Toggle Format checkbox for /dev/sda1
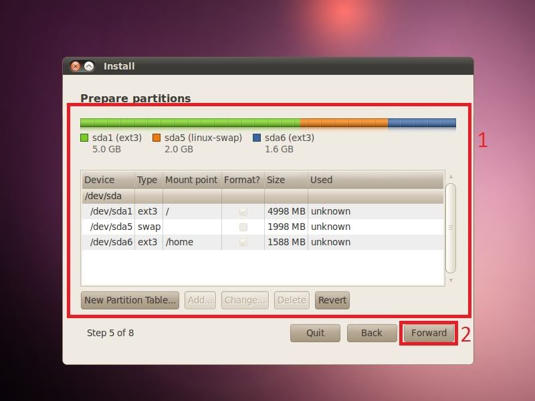The height and width of the screenshot is (401, 535). click(243, 211)
